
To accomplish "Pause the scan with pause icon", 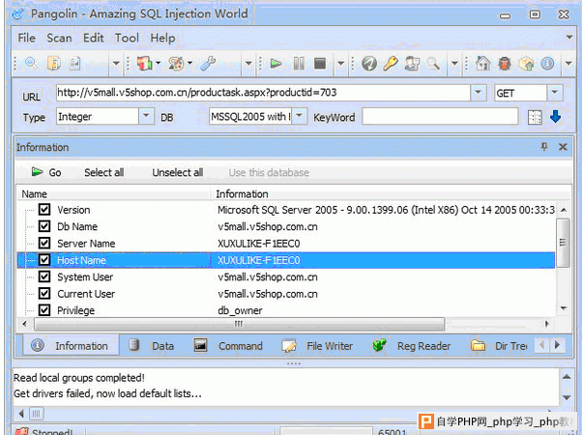I will (299, 64).
